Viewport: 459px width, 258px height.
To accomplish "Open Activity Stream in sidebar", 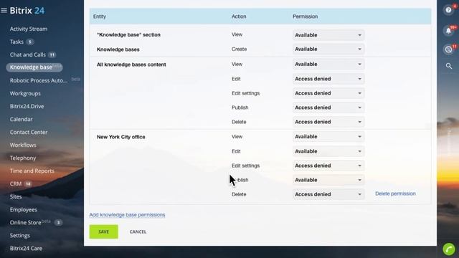I will tap(29, 29).
